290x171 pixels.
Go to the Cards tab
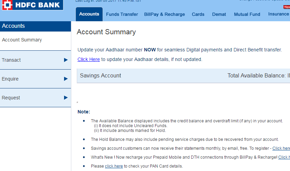click(x=198, y=14)
